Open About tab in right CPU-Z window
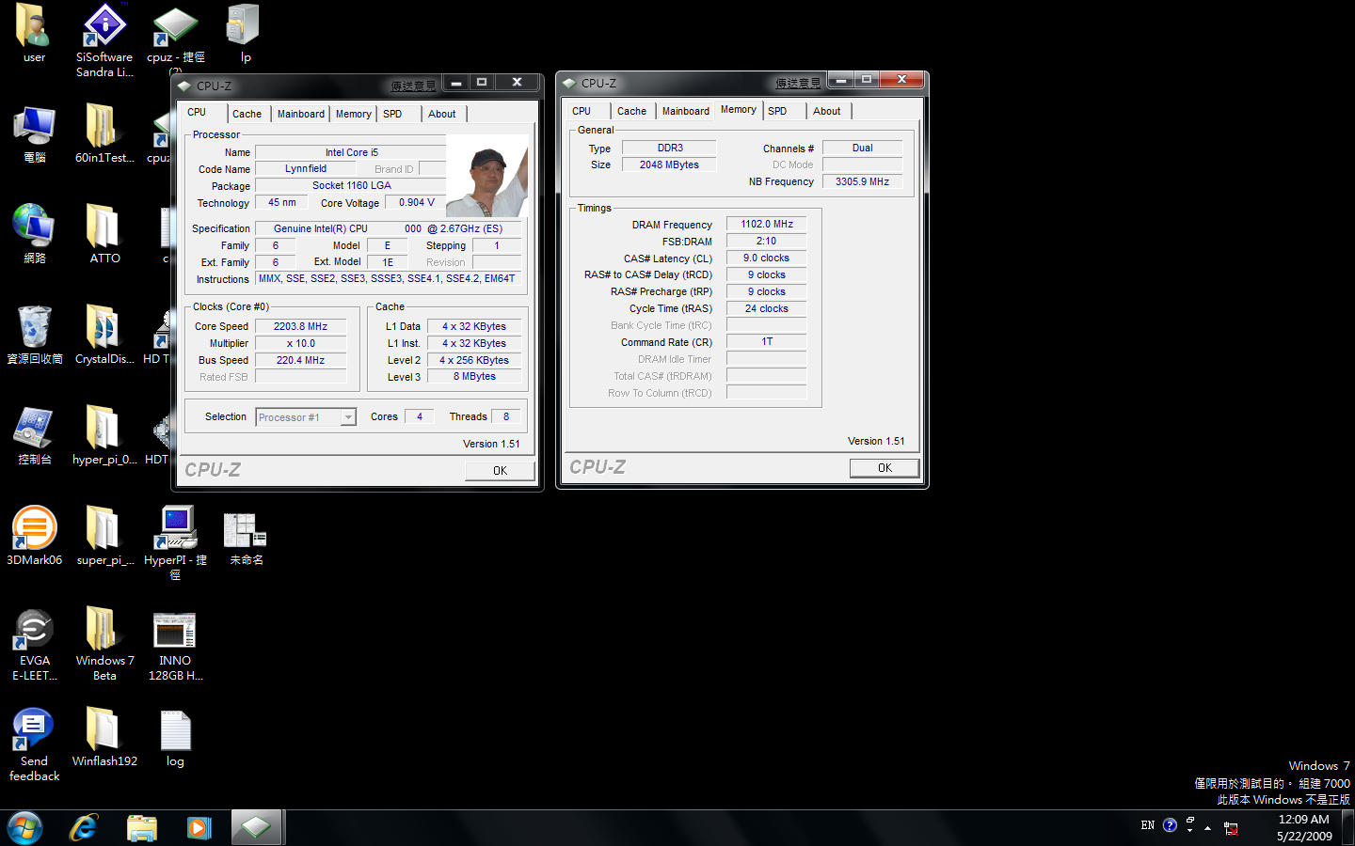1355x846 pixels. tap(827, 111)
